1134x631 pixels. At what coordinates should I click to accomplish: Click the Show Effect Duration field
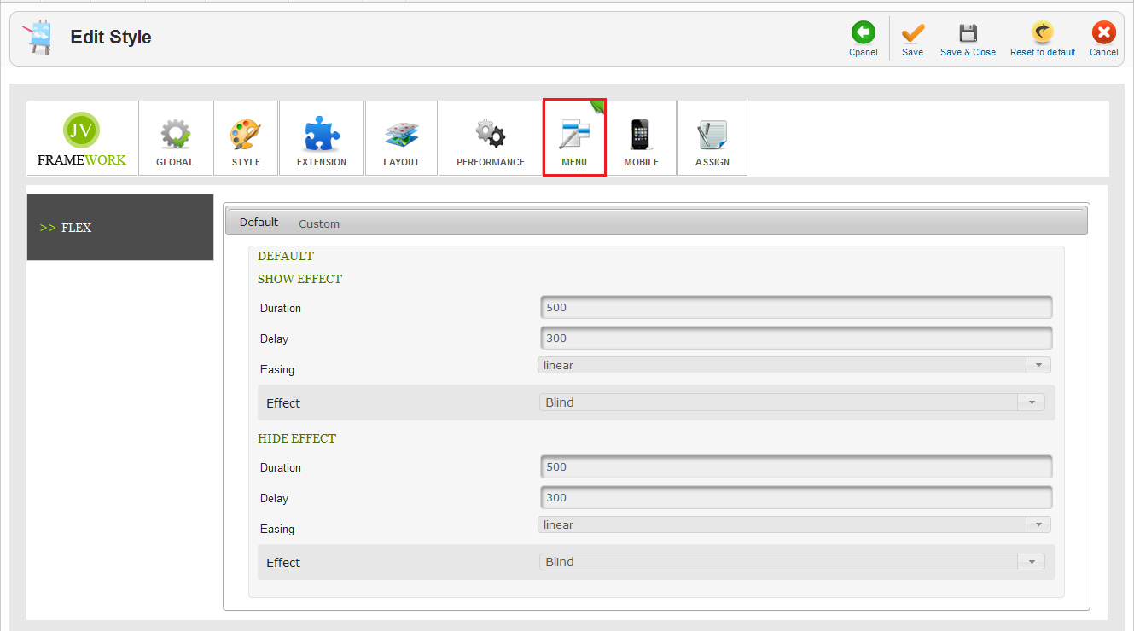click(795, 308)
